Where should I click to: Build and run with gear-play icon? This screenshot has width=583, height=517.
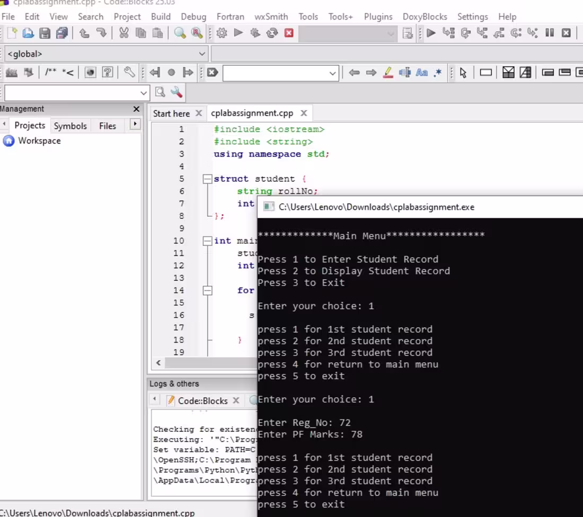click(x=255, y=33)
